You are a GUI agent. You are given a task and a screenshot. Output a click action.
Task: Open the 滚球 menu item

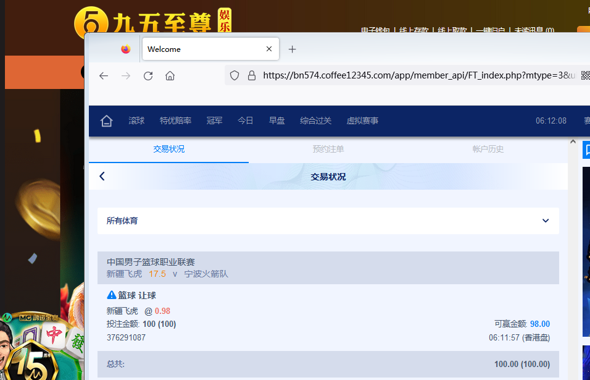(x=136, y=121)
